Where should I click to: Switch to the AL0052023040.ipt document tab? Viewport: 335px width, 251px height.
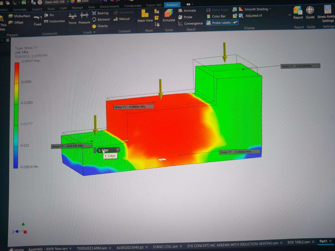(130, 247)
